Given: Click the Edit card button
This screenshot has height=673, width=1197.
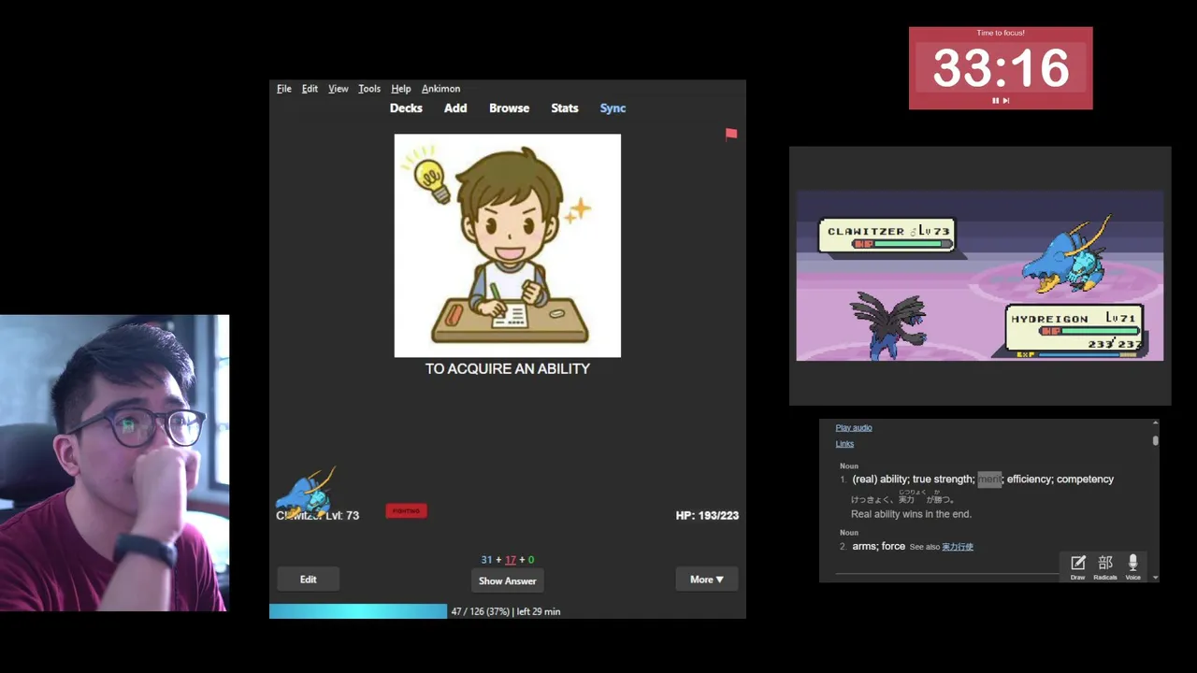Looking at the screenshot, I should (x=308, y=580).
